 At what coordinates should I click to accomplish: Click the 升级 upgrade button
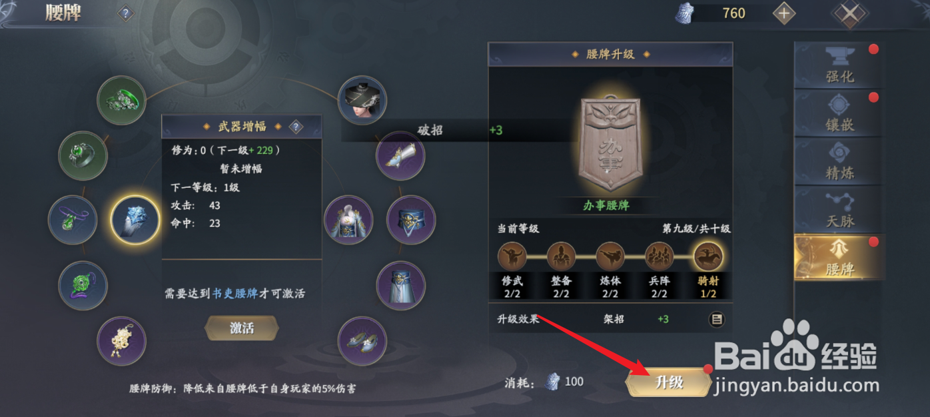click(668, 382)
